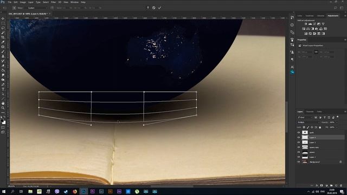347x195 pixels.
Task: Add a Curves adjustment
Action: 314,24
